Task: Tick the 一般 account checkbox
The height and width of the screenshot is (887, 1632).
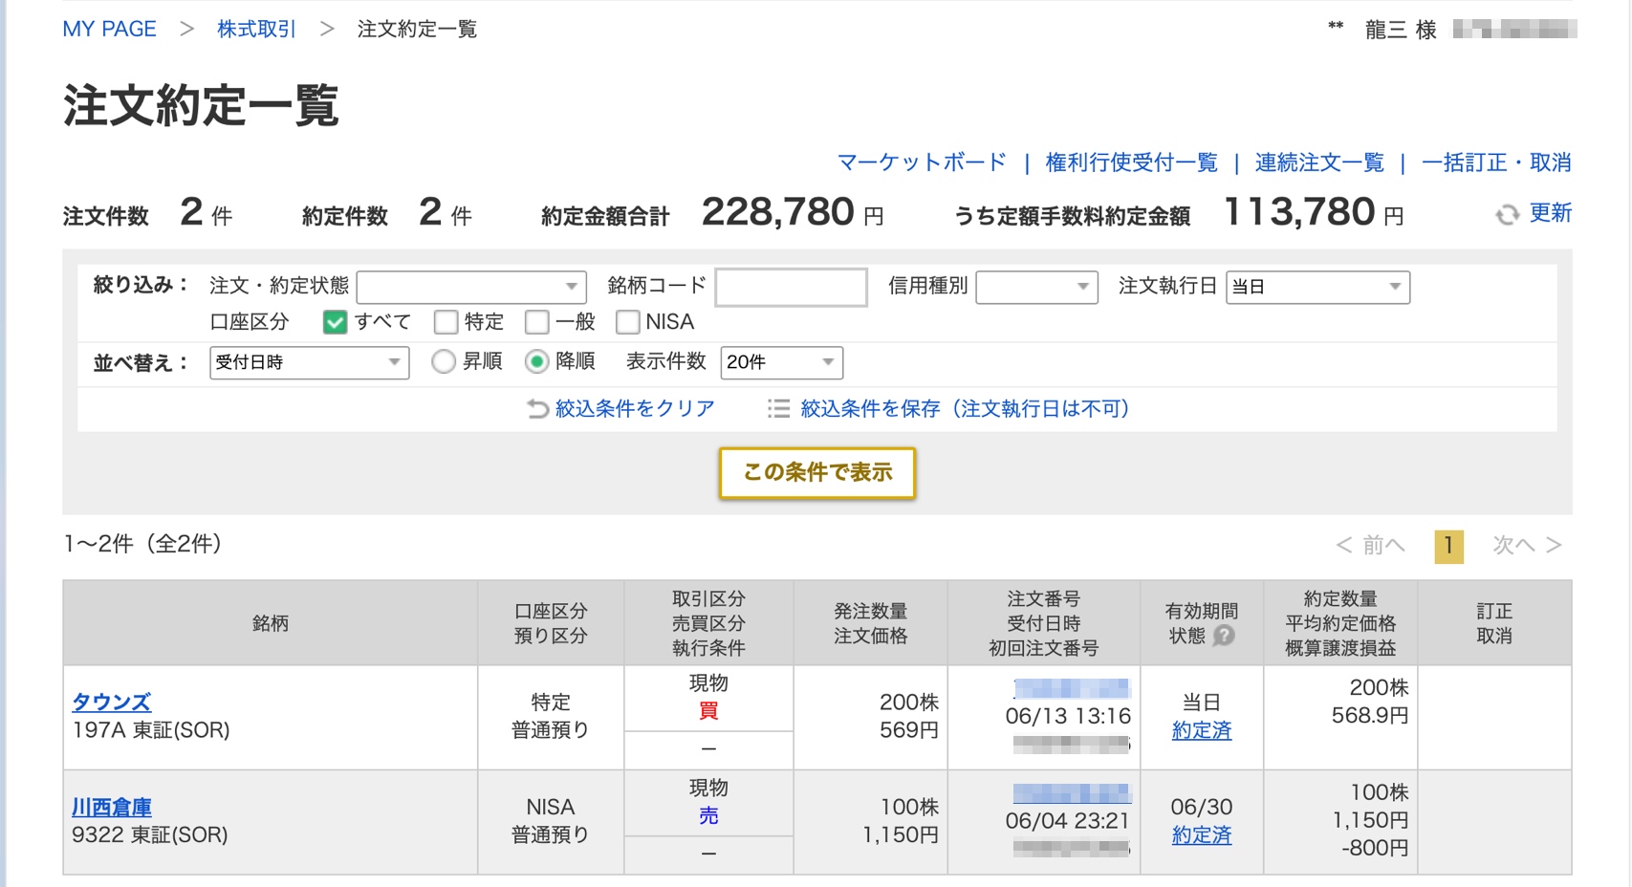Action: [x=536, y=322]
